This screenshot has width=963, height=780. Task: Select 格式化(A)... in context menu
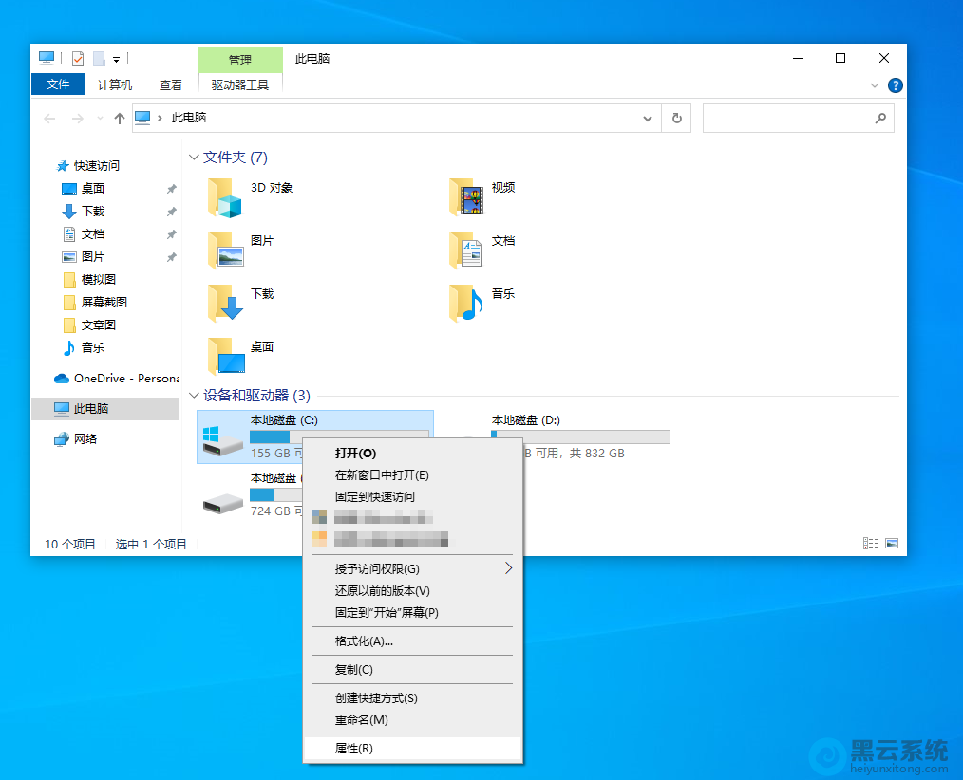click(364, 641)
